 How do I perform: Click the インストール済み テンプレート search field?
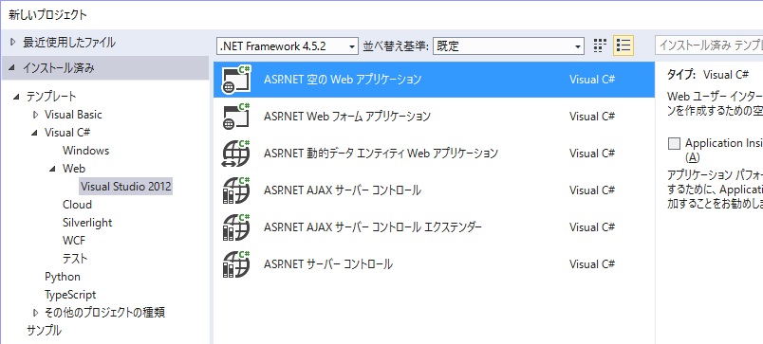[709, 45]
